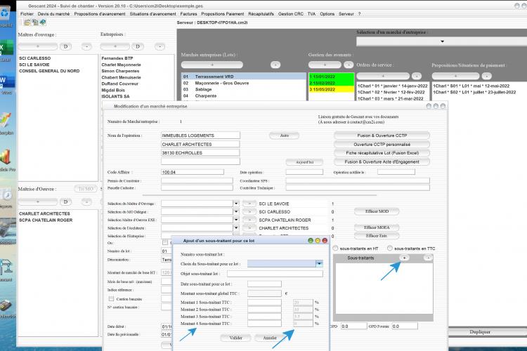Click Ouverture CCTP personnalisé button

pyautogui.click(x=382, y=144)
